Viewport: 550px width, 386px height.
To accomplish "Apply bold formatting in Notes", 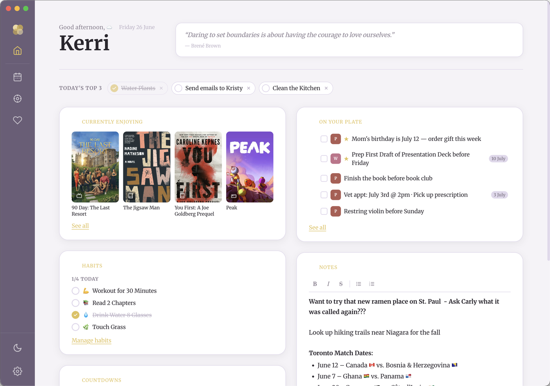I will point(315,284).
